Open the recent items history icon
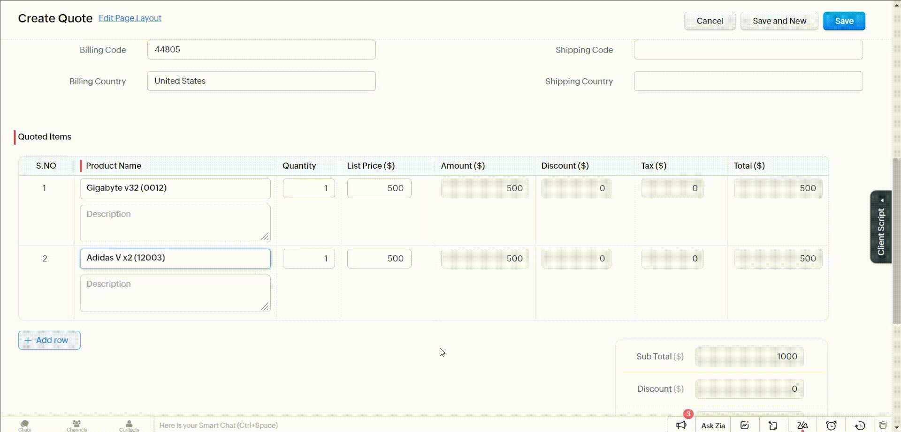The height and width of the screenshot is (432, 901). [860, 425]
